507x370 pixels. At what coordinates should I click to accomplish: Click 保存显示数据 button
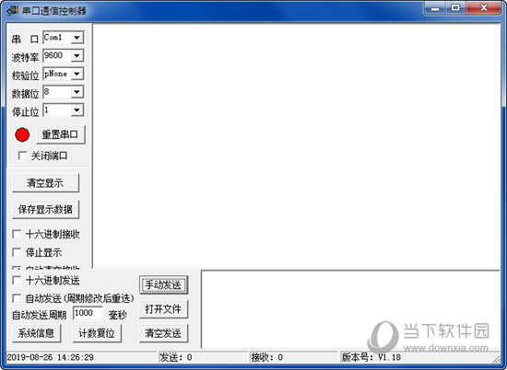click(x=45, y=209)
